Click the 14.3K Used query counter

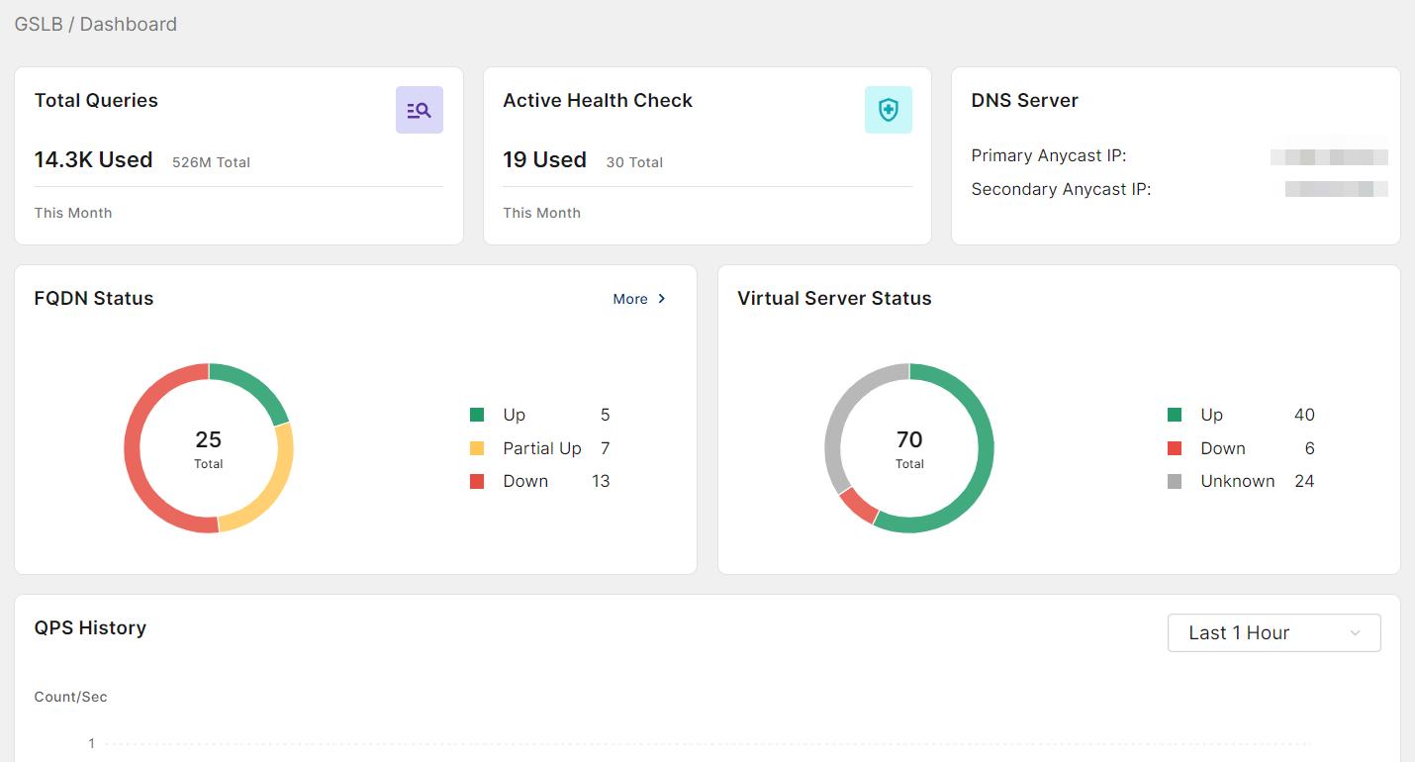tap(93, 159)
